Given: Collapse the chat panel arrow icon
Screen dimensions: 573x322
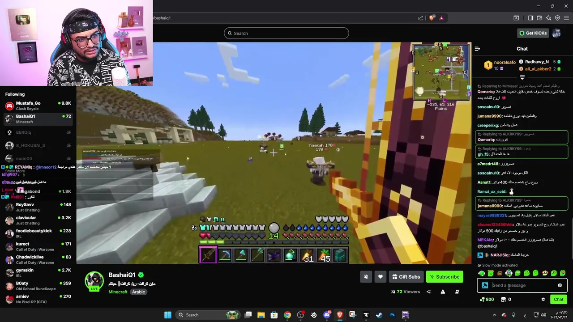Looking at the screenshot, I should pos(477,49).
